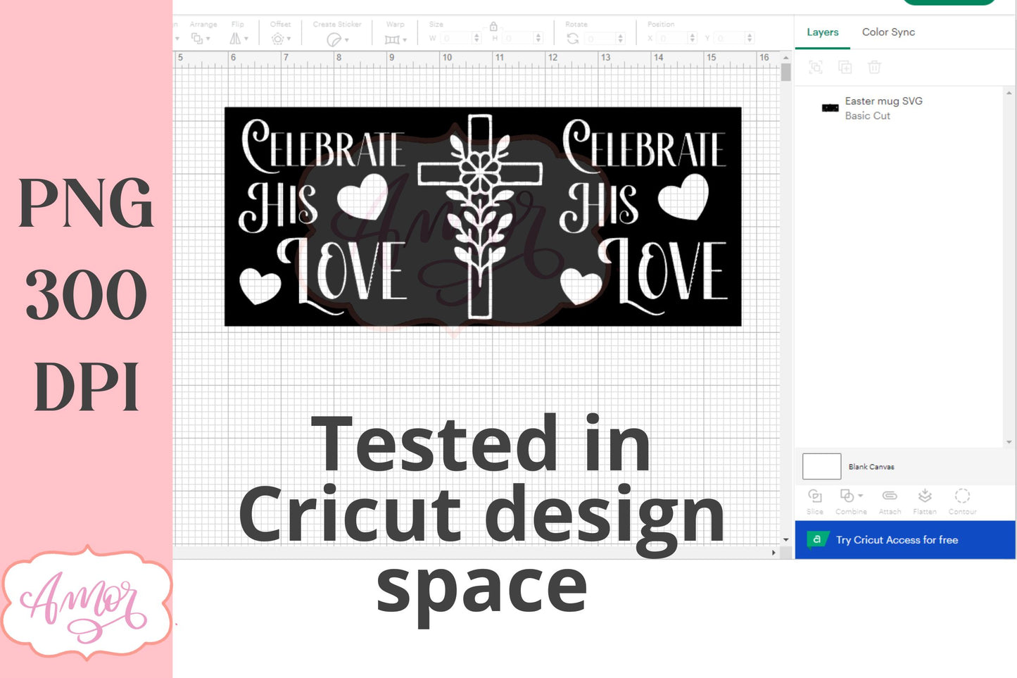Click the Blank Canvas color swatch
1017x678 pixels.
(821, 466)
